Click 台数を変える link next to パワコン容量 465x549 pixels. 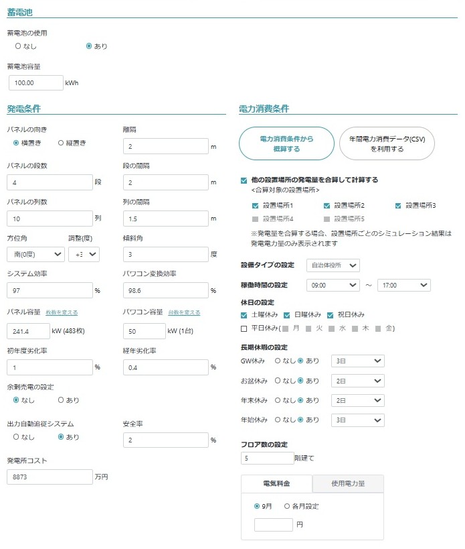pos(184,312)
